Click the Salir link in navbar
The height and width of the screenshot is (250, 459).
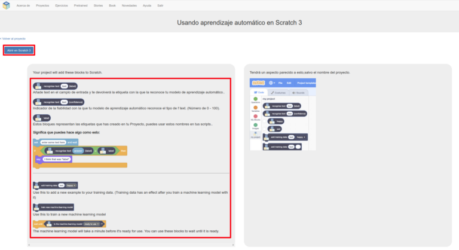161,5
